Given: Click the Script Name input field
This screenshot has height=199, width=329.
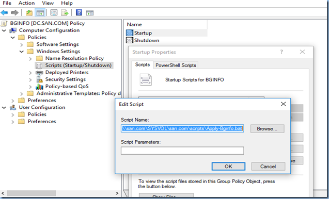Looking at the screenshot, I should (182, 128).
